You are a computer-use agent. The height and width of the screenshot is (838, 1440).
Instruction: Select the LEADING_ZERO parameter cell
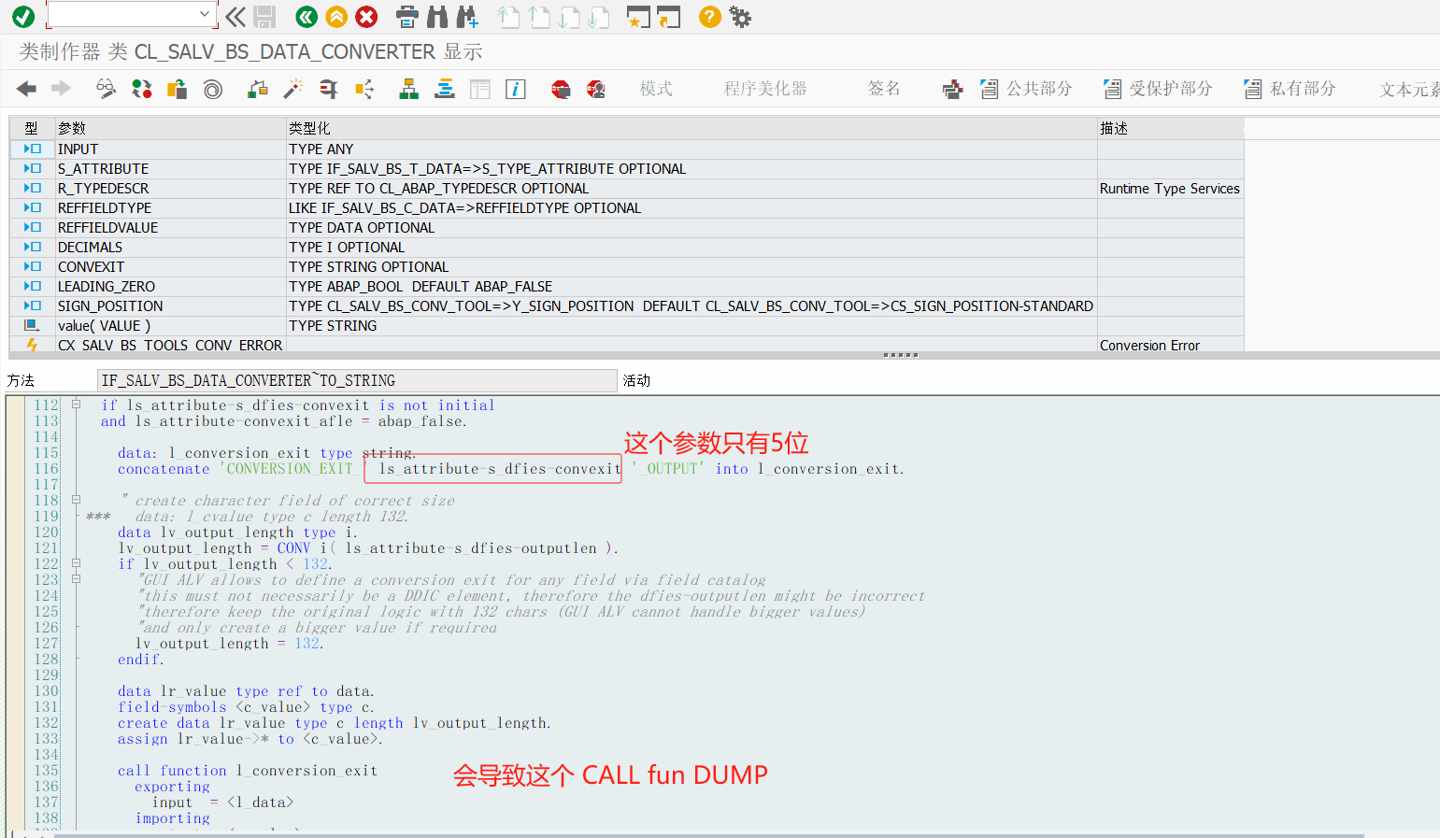[170, 286]
